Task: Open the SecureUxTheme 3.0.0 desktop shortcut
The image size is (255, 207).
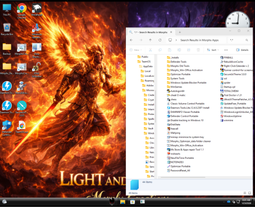Action: 22,108
